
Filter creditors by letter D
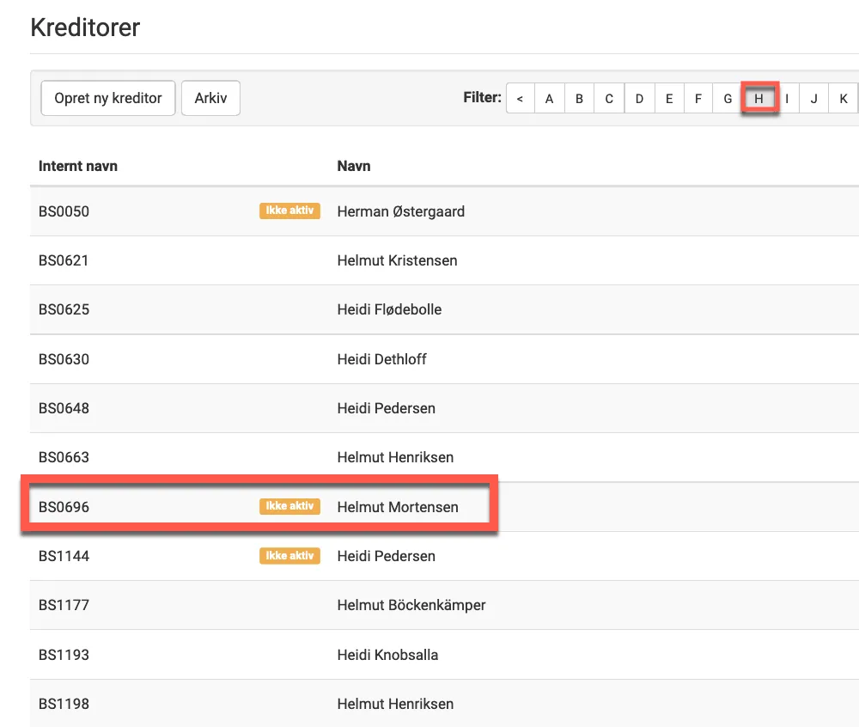click(x=639, y=99)
